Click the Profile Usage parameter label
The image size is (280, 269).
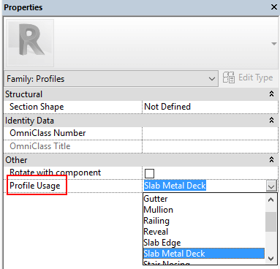35,186
